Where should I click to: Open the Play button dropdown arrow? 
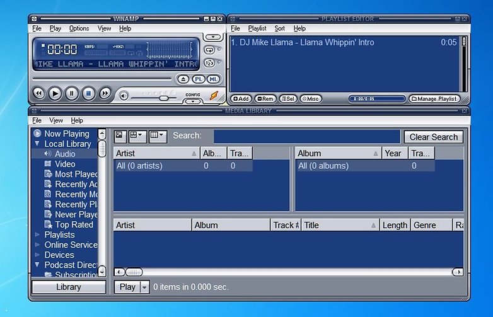[144, 287]
